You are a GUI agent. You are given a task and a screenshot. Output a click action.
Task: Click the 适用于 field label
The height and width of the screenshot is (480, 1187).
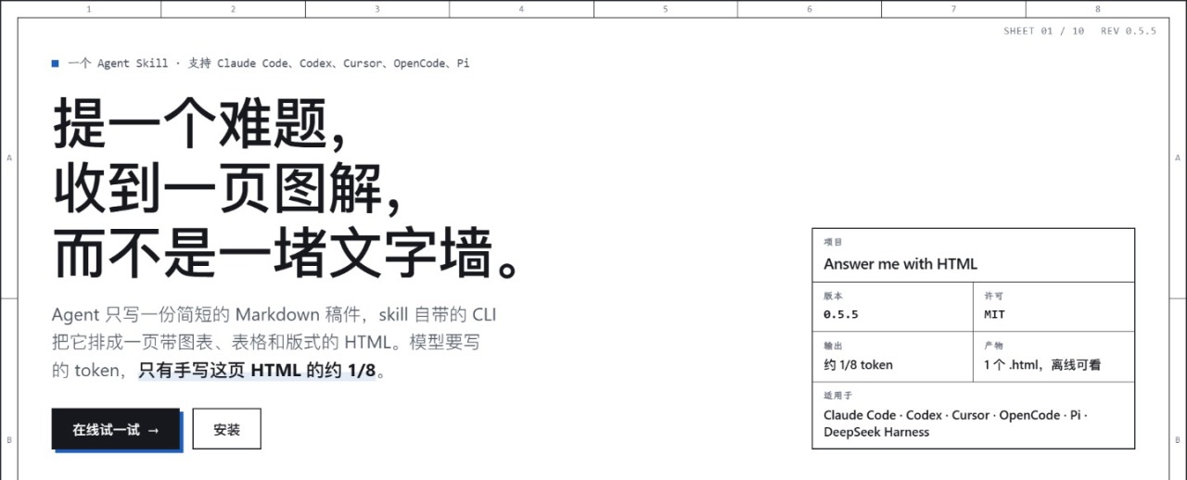(837, 396)
